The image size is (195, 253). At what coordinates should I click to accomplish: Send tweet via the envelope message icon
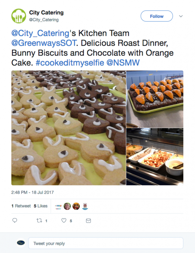pyautogui.click(x=88, y=221)
